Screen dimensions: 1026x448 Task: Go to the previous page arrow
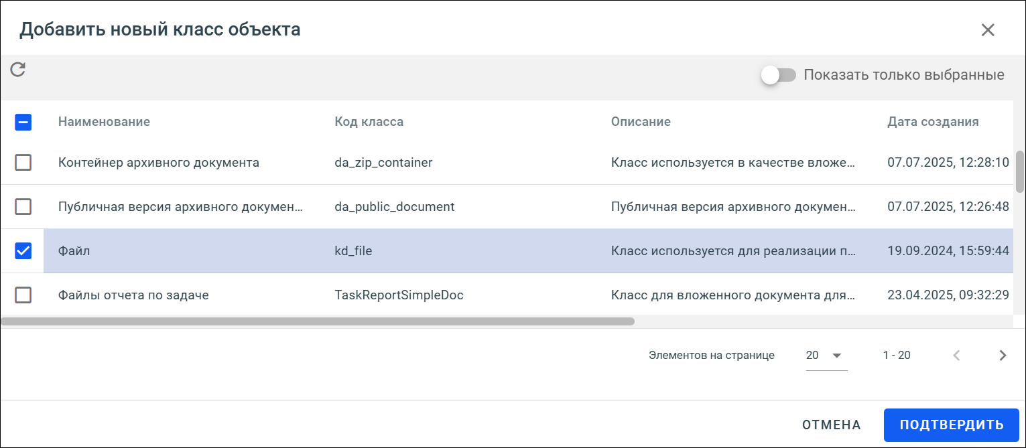tap(957, 356)
